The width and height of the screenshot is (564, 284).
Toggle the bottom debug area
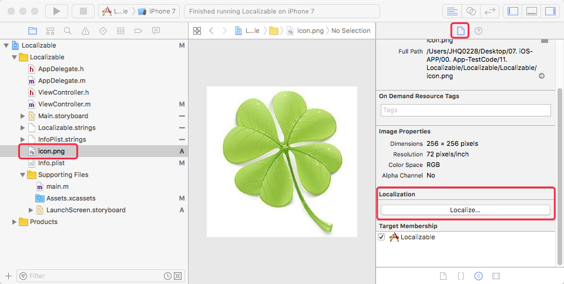tap(532, 11)
